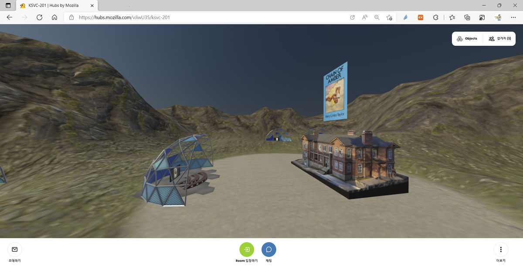The height and width of the screenshot is (267, 523).
Task: View site info via lock icon
Action: [71, 17]
